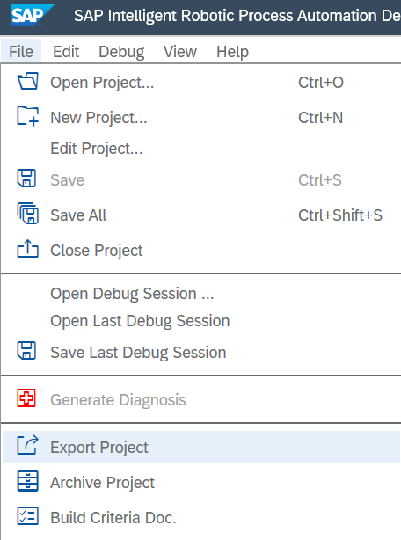401x540 pixels.
Task: Click the SAP logo in header
Action: coord(32,15)
